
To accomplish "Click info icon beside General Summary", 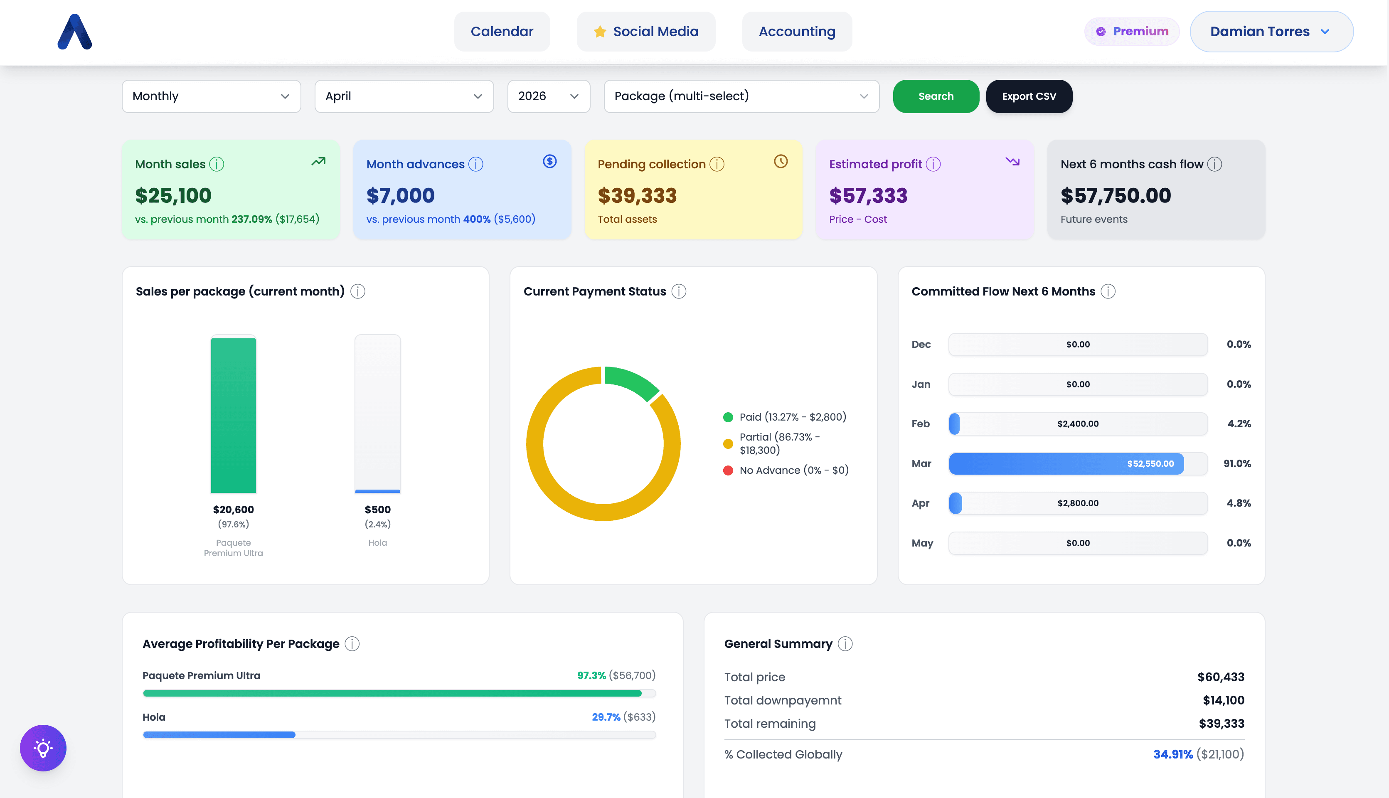I will (845, 644).
